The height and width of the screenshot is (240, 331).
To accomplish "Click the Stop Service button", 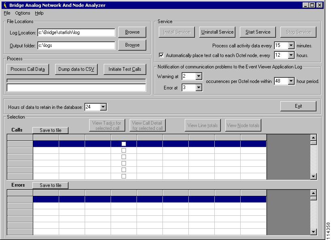I will [x=298, y=32].
